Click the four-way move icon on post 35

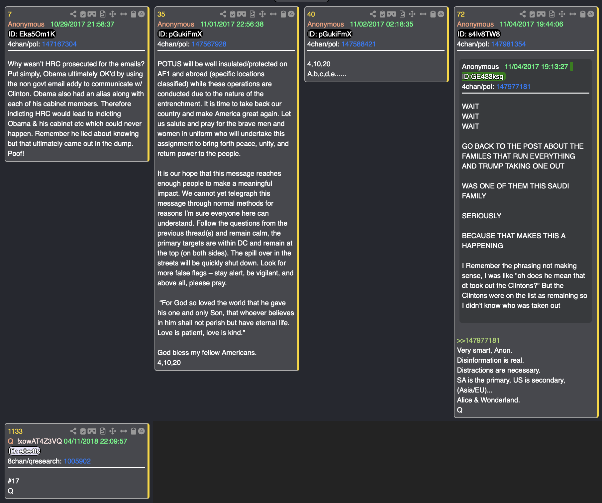pos(262,14)
